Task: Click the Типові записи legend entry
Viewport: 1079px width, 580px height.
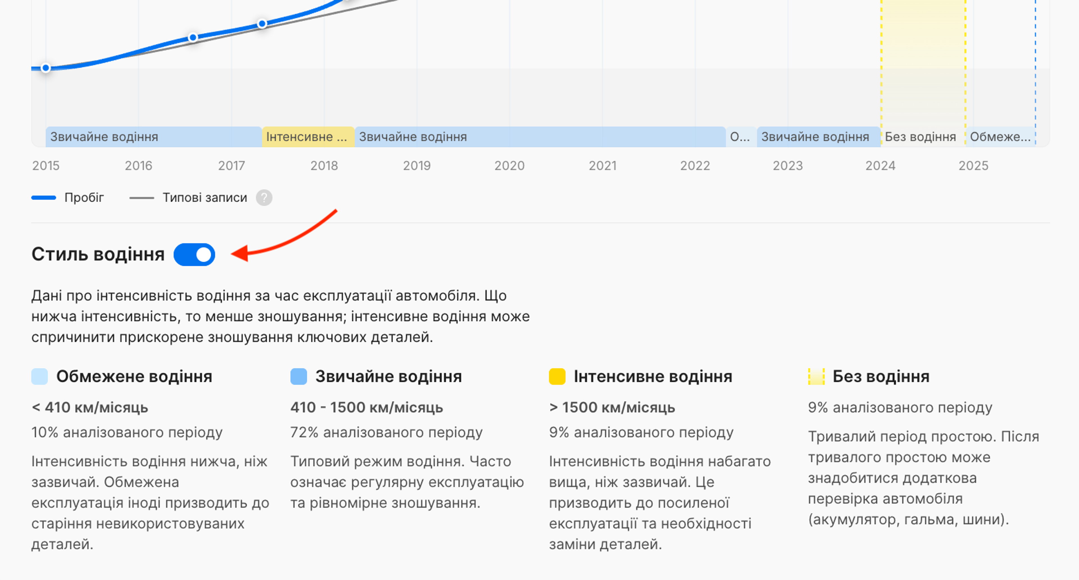Action: point(188,198)
